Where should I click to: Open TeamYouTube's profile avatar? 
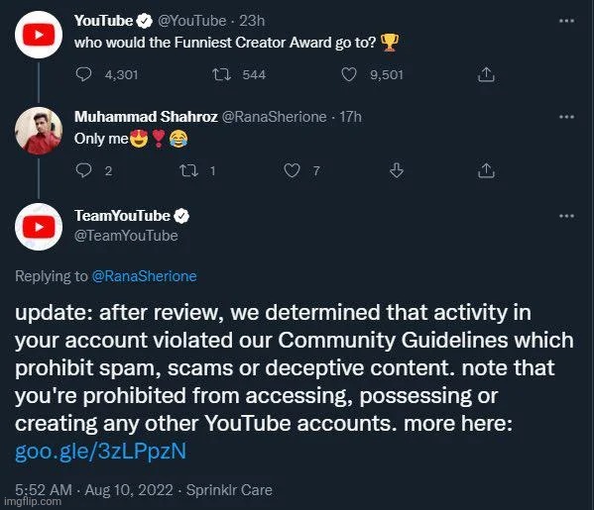click(39, 227)
